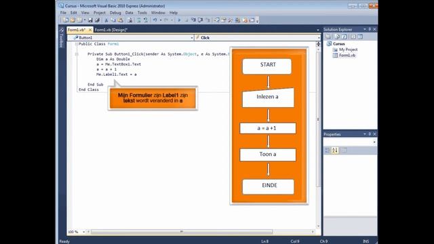
Task: Close the Properties panel
Action: 375,134
